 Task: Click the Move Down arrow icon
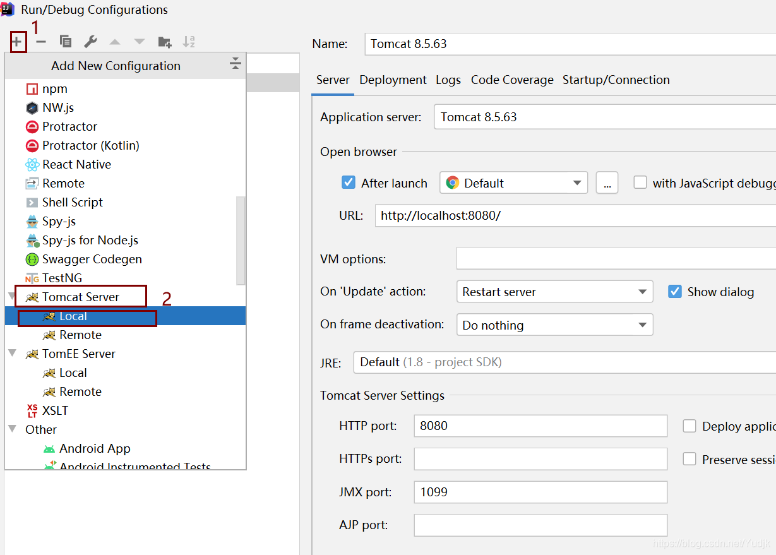tap(140, 42)
